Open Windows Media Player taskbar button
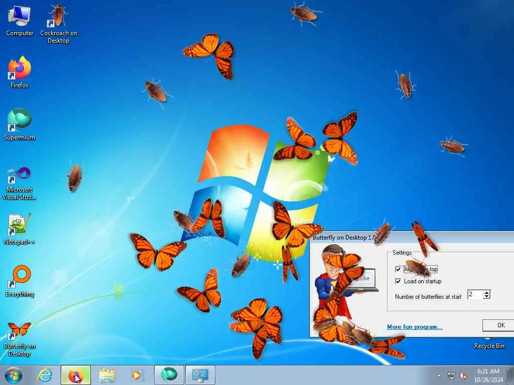 (x=137, y=375)
